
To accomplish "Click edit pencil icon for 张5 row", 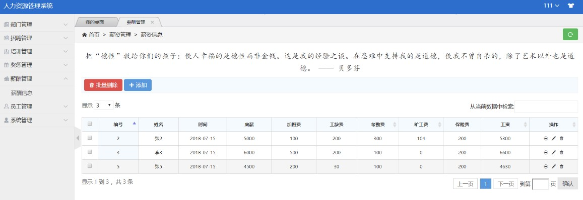I will [x=554, y=167].
